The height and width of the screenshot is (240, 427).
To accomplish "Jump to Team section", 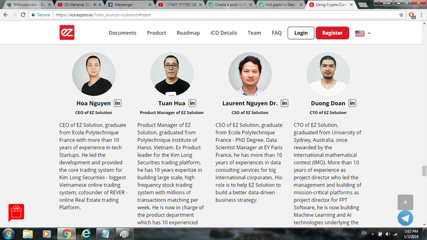I will click(x=254, y=33).
